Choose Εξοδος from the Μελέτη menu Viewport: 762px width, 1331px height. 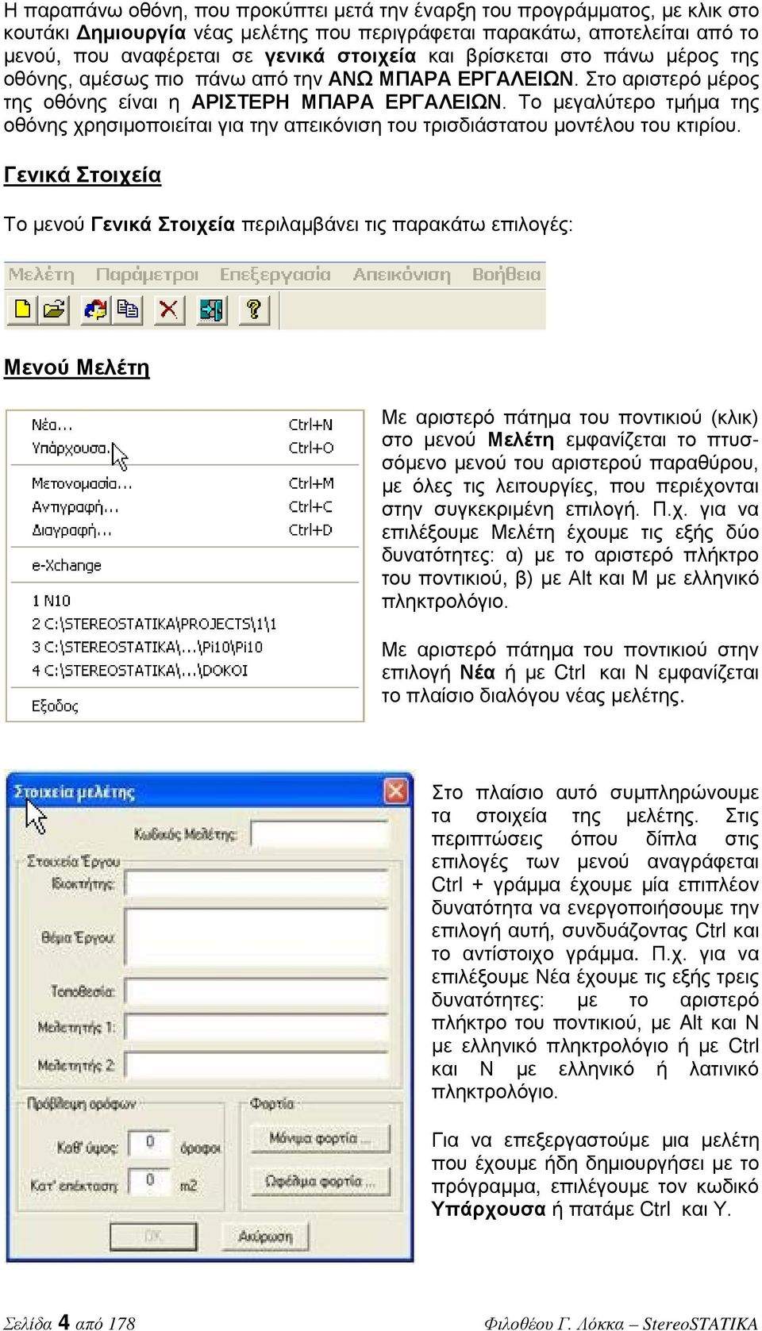[183, 706]
